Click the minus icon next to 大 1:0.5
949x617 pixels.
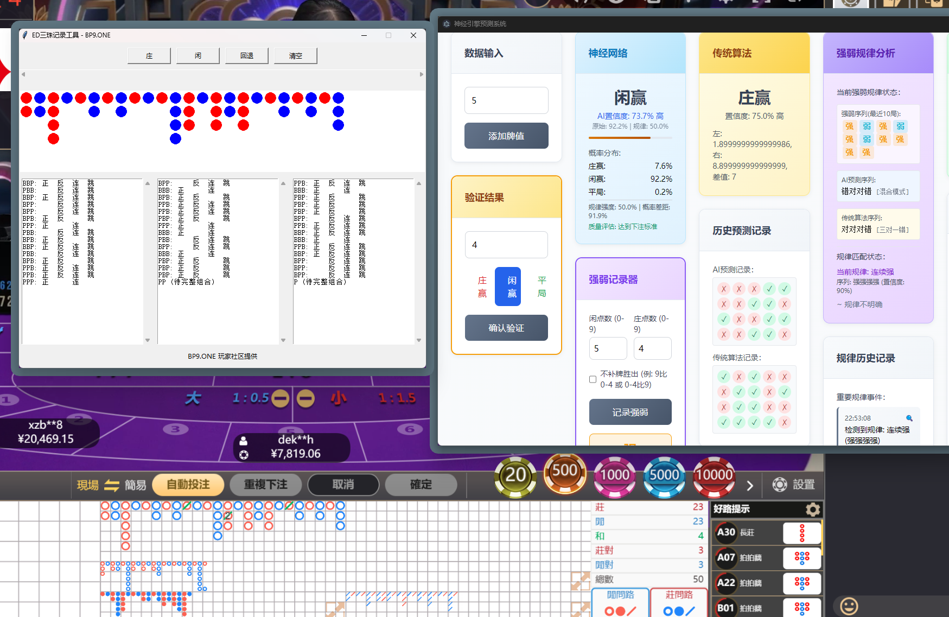280,398
